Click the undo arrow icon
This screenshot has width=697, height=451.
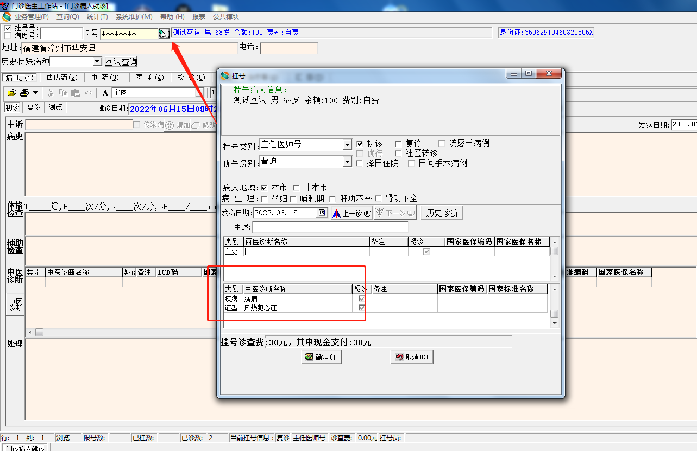click(88, 93)
